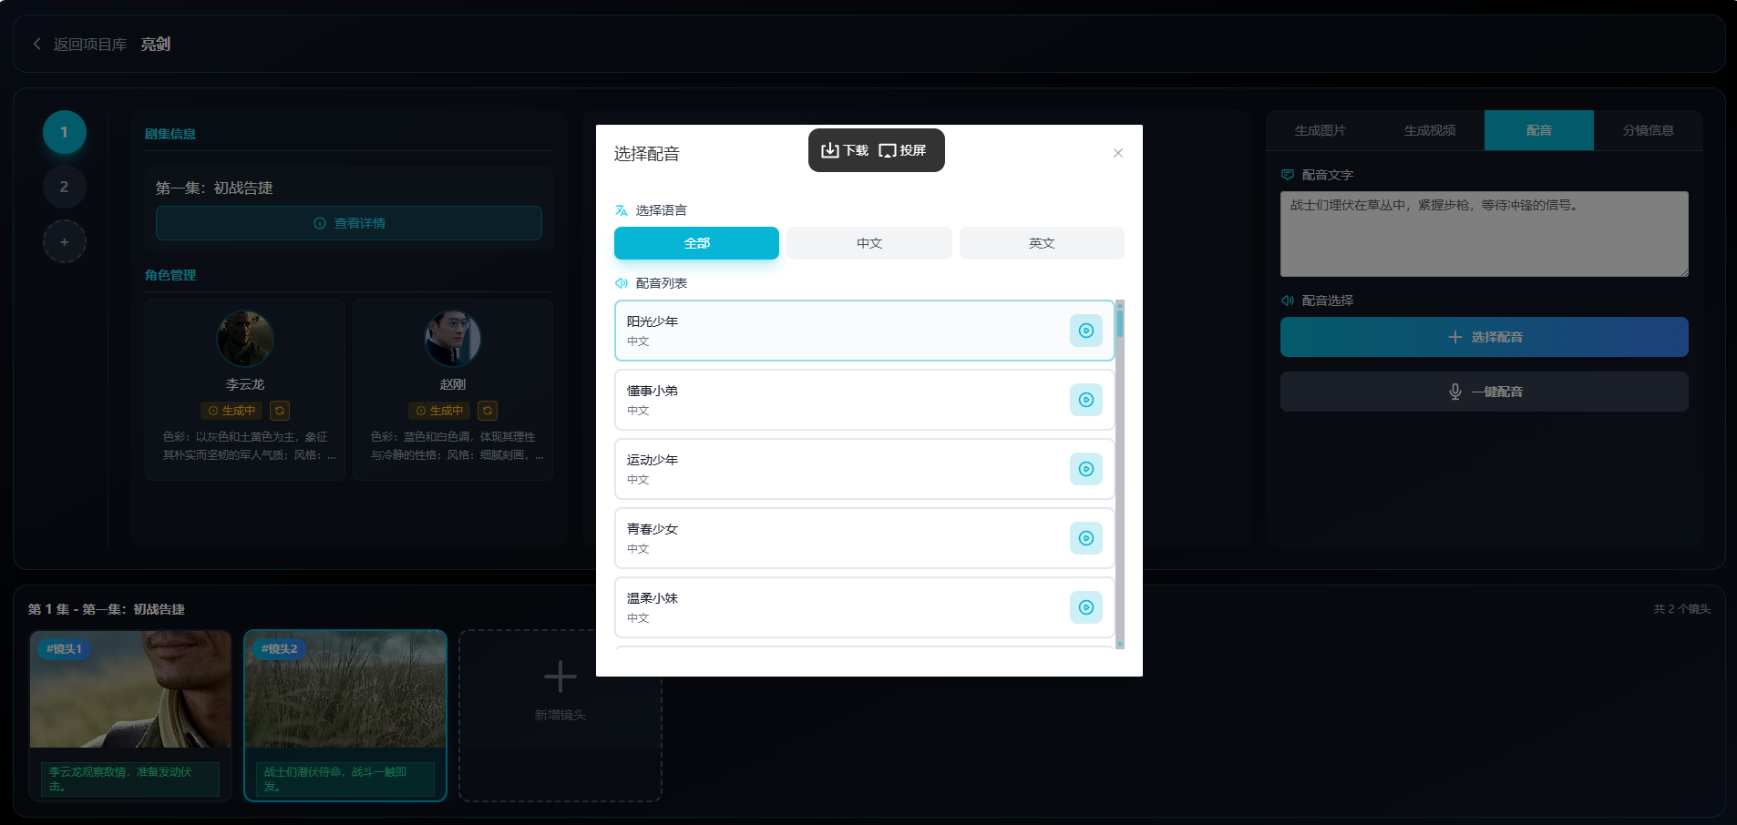Open 查看详情 episode details
1737x825 pixels.
(x=349, y=223)
